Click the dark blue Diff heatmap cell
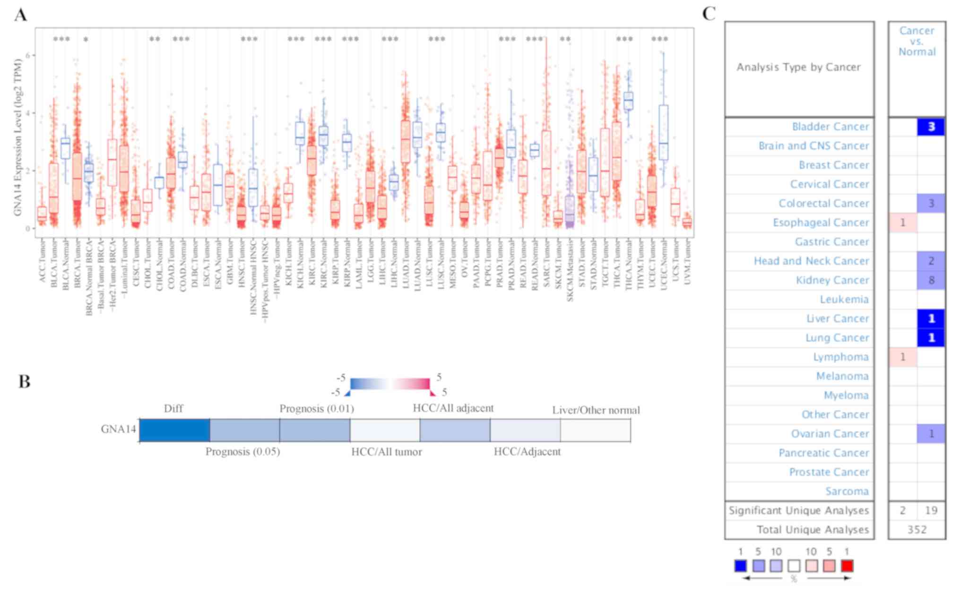 (174, 430)
